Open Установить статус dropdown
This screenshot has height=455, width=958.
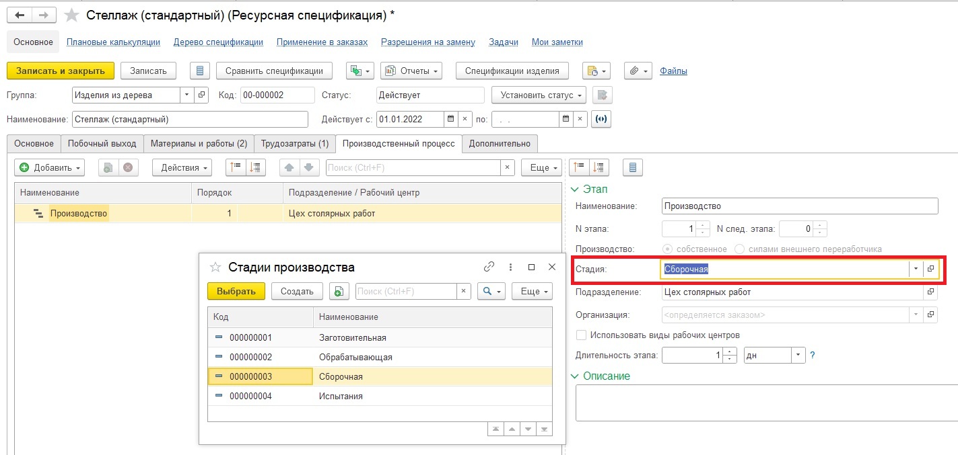tap(539, 95)
